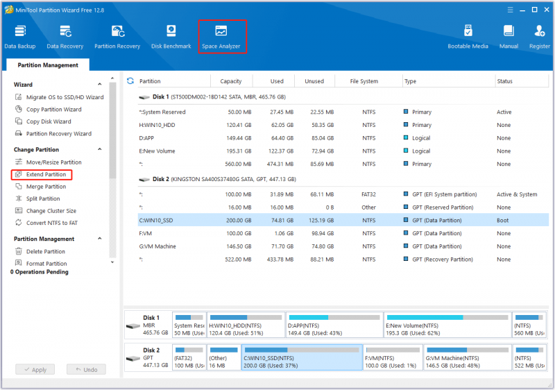Click the Register icon
555x390 pixels.
[540, 37]
